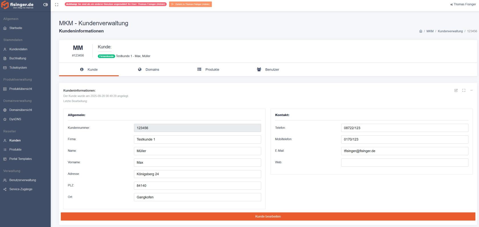The image size is (479, 227).
Task: Click the breadcrumb home icon
Action: tap(421, 31)
